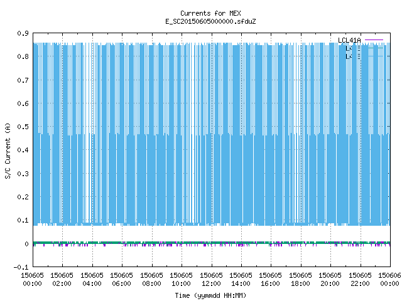Click the 0.8 y-axis tick label
The width and height of the screenshot is (402, 301).
point(23,56)
